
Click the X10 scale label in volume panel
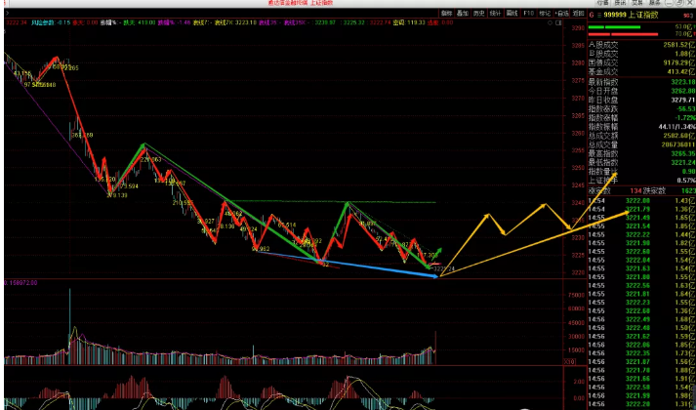(x=569, y=361)
